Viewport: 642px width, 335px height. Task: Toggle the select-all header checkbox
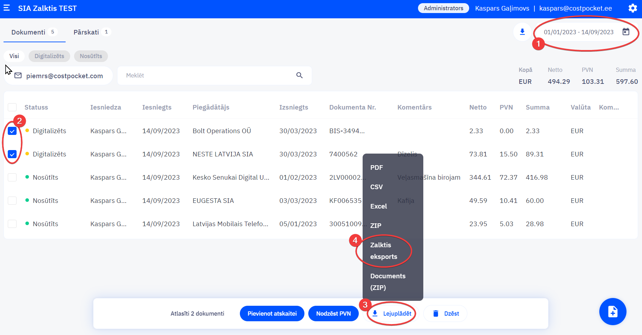(12, 107)
